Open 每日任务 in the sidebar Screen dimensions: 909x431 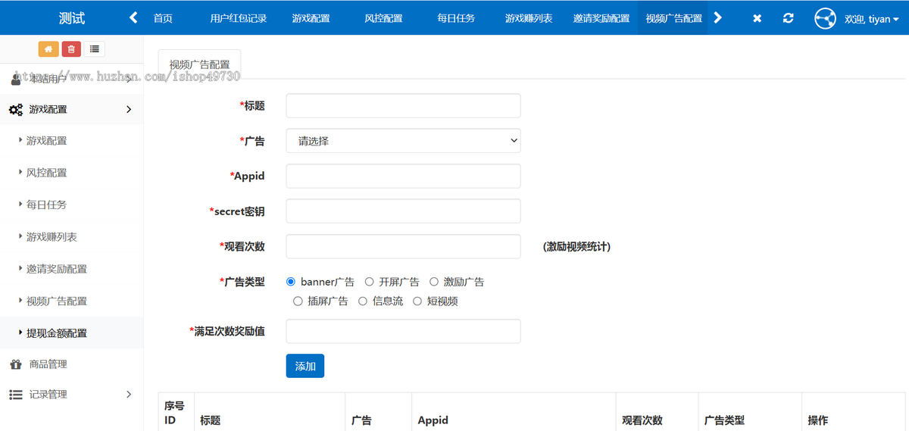click(x=47, y=205)
